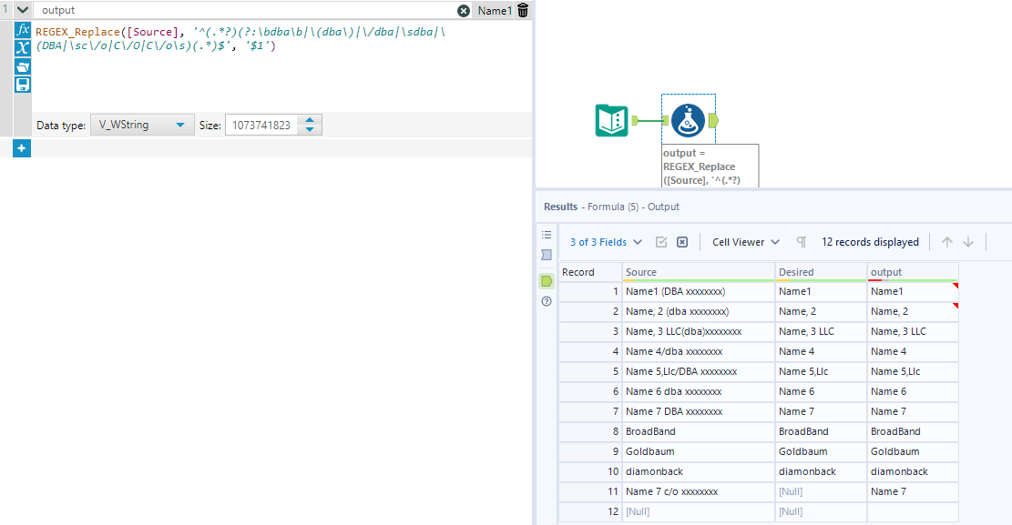The width and height of the screenshot is (1012, 525).
Task: Delete the expression with the trash icon
Action: tap(521, 10)
